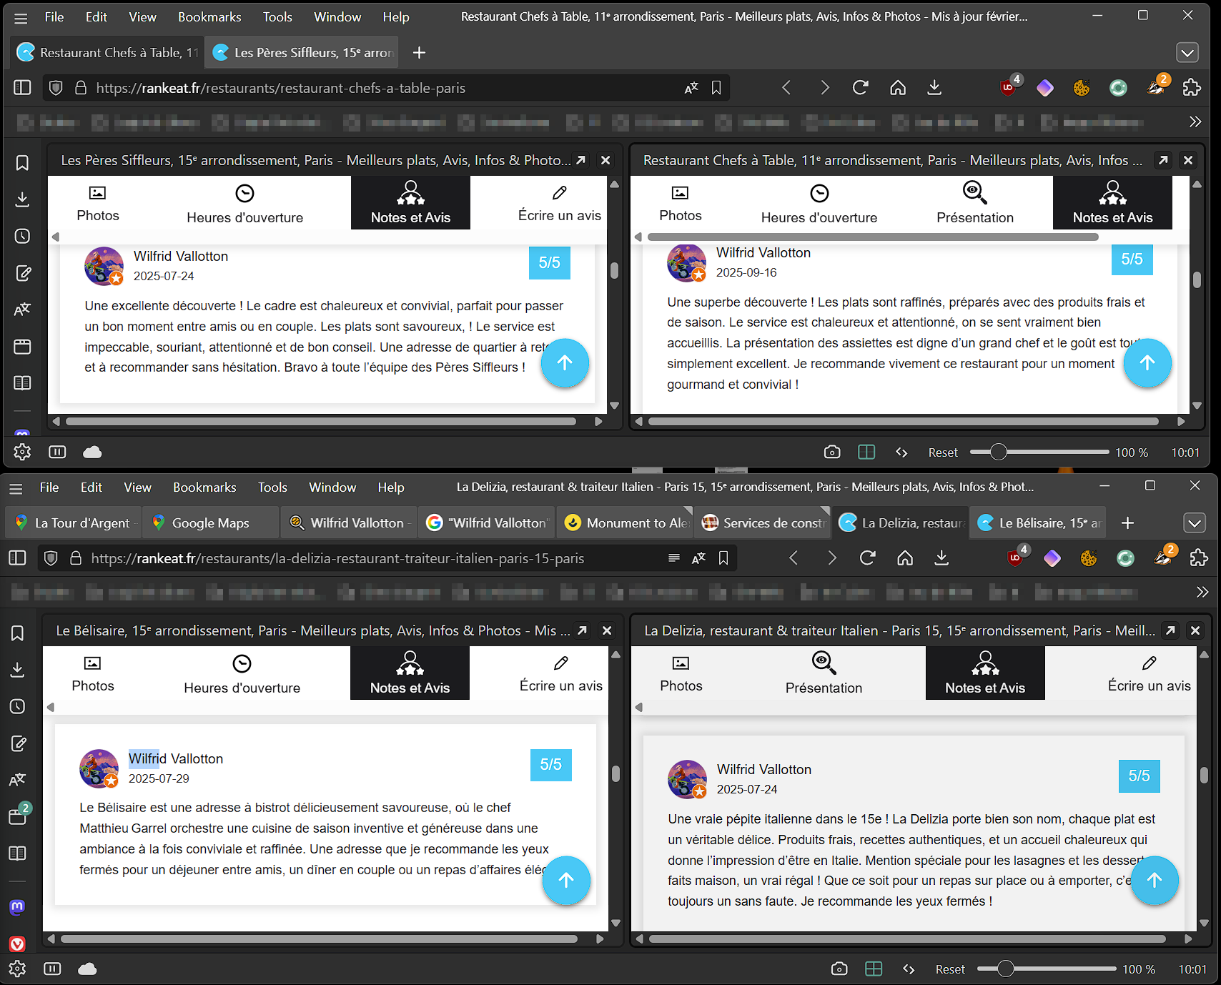Click the home button in the bottom window toolbar
The width and height of the screenshot is (1221, 985).
[905, 558]
